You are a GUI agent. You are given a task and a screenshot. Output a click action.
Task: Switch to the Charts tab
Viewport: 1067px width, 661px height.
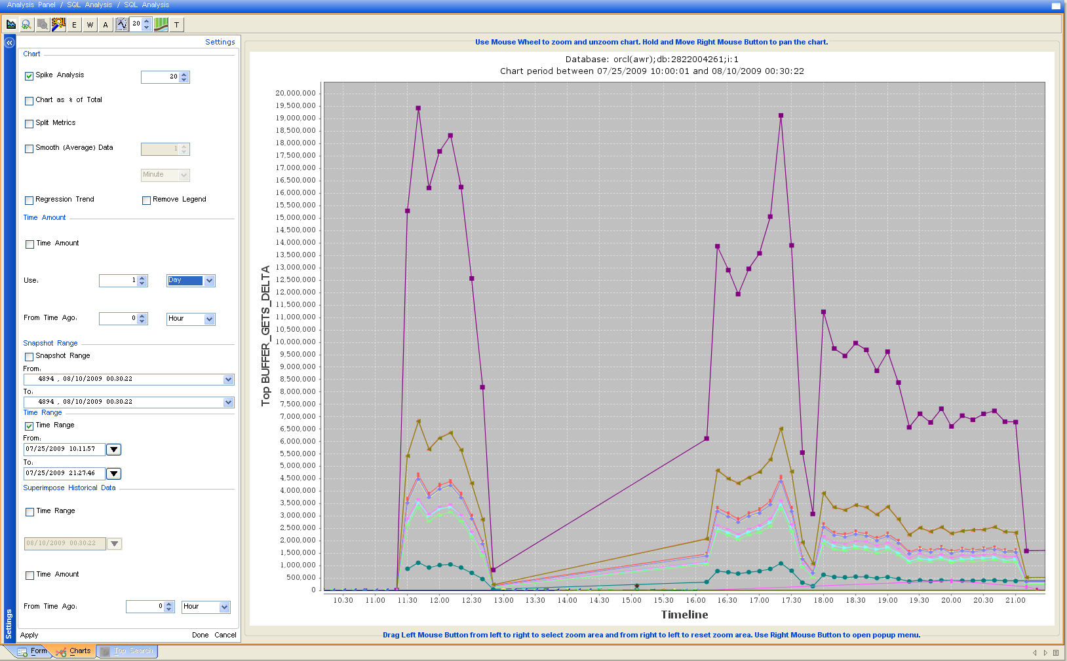coord(74,651)
